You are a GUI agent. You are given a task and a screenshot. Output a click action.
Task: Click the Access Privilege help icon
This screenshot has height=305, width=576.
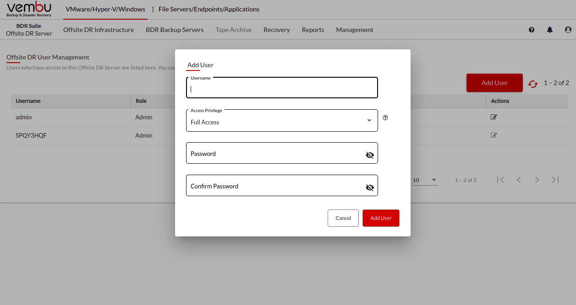click(x=385, y=118)
